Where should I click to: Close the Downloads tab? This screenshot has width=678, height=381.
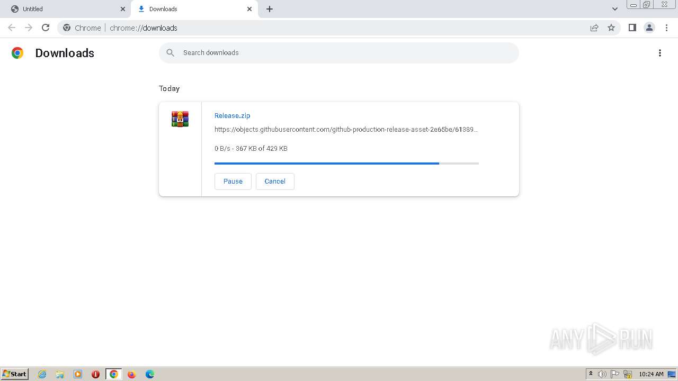(249, 9)
